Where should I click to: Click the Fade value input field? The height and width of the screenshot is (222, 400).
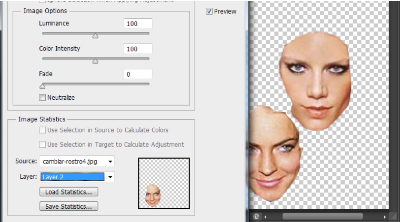(138, 74)
